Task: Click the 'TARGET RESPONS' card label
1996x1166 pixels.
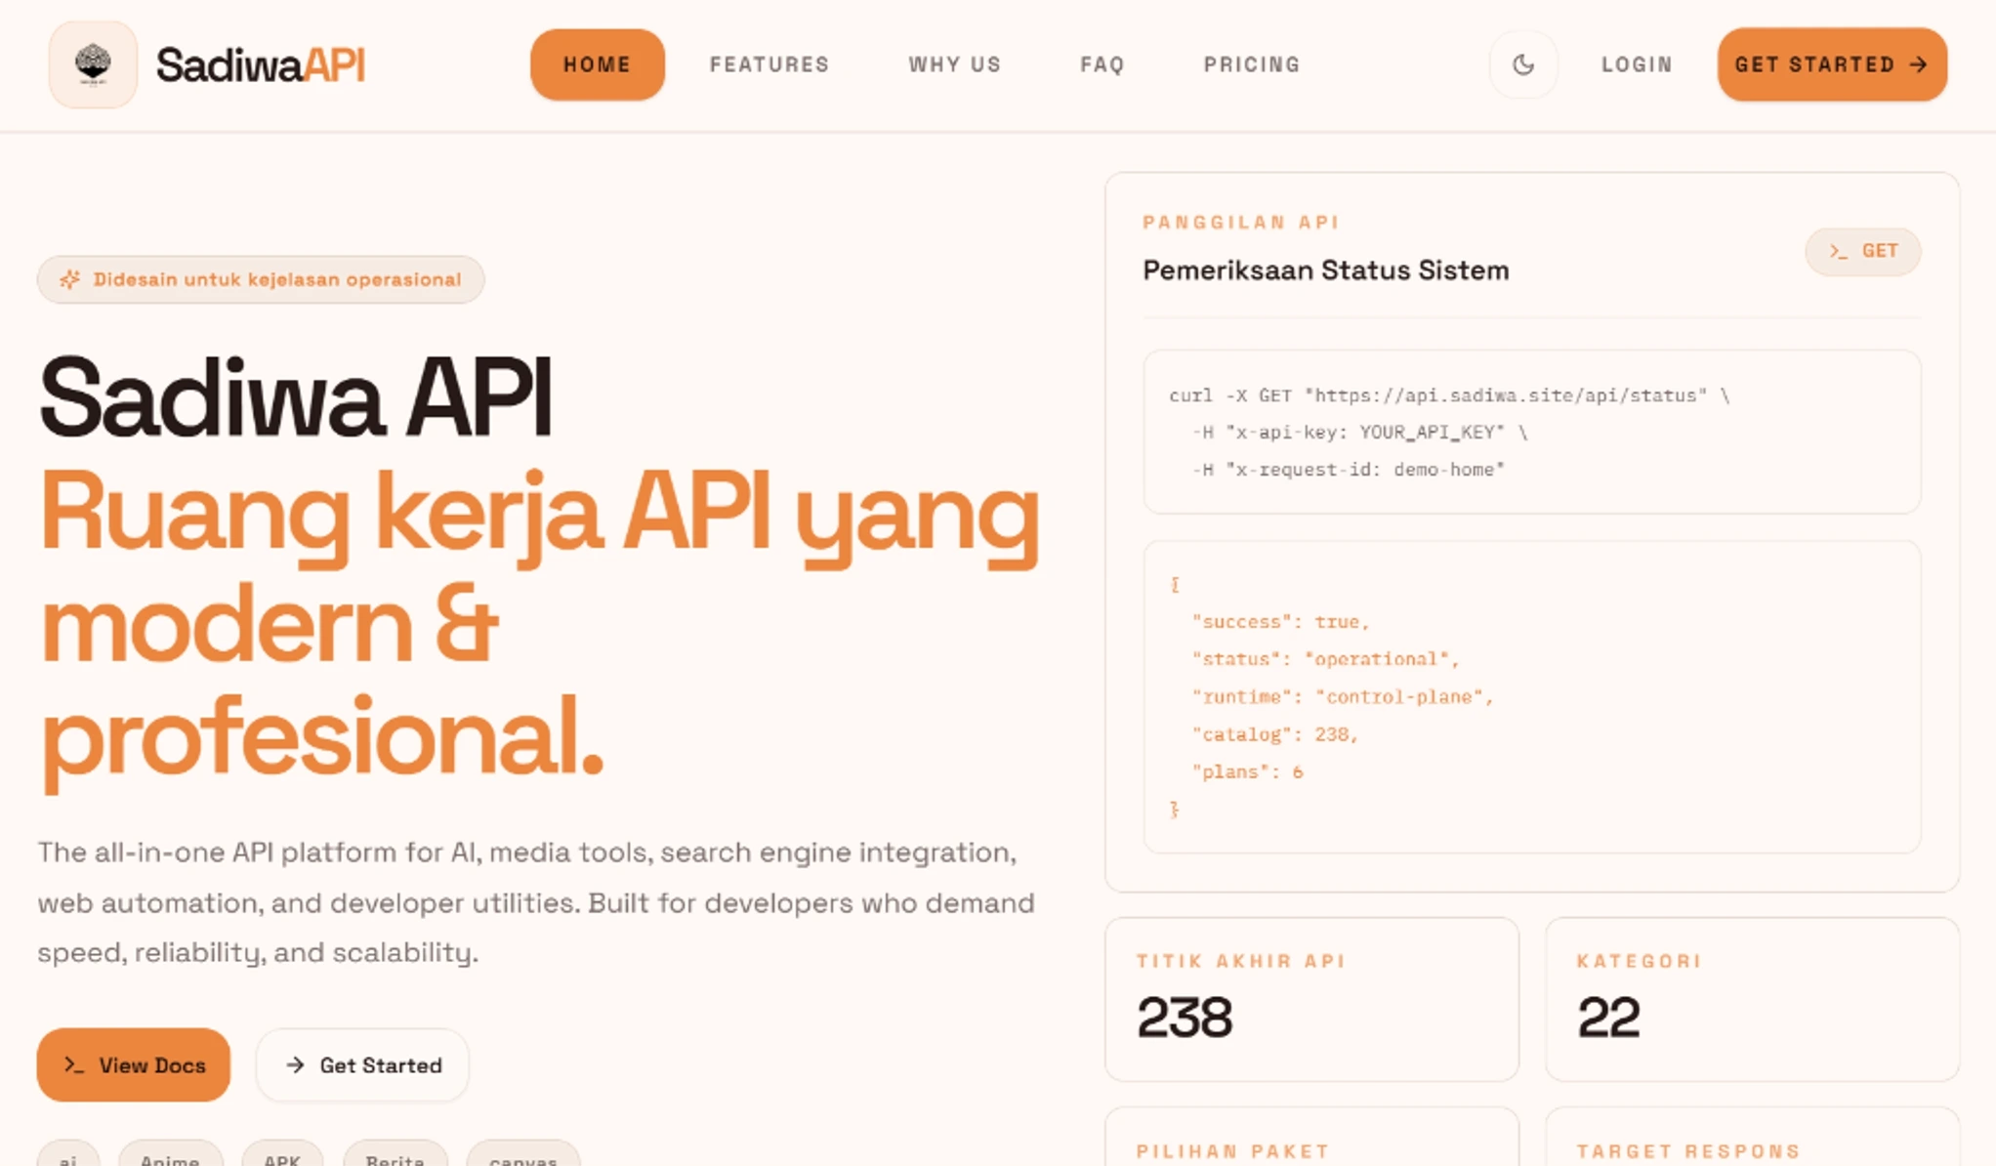Action: [x=1688, y=1151]
